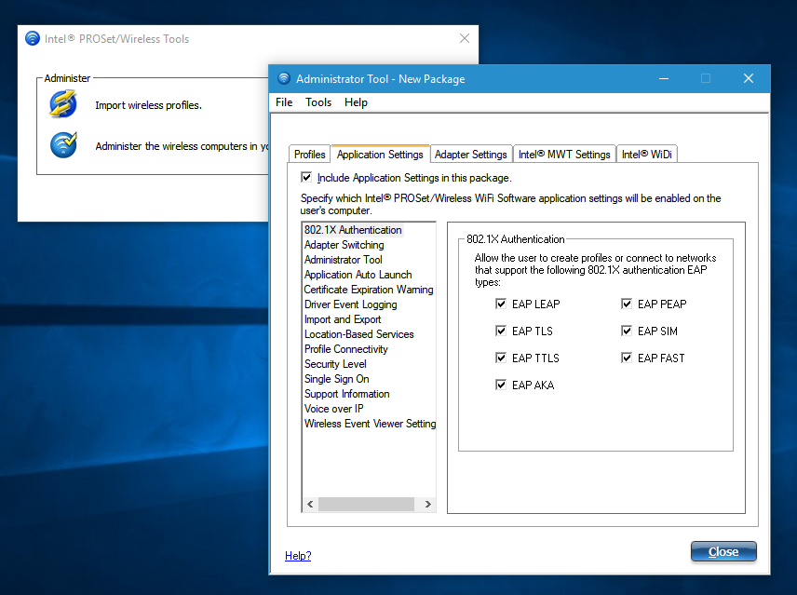Open the Intel MWT Settings tab
Viewport: 797px width, 595px height.
[x=564, y=155]
